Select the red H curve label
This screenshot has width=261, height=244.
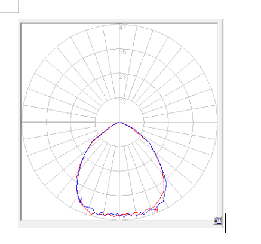tap(156, 210)
